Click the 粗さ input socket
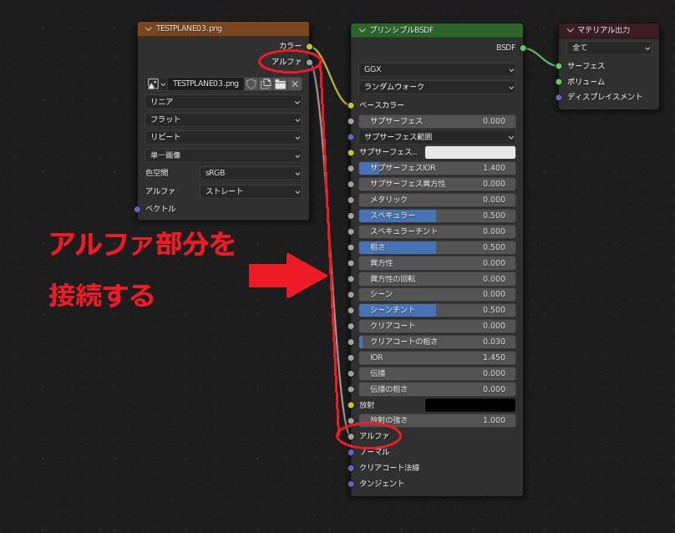 click(351, 247)
